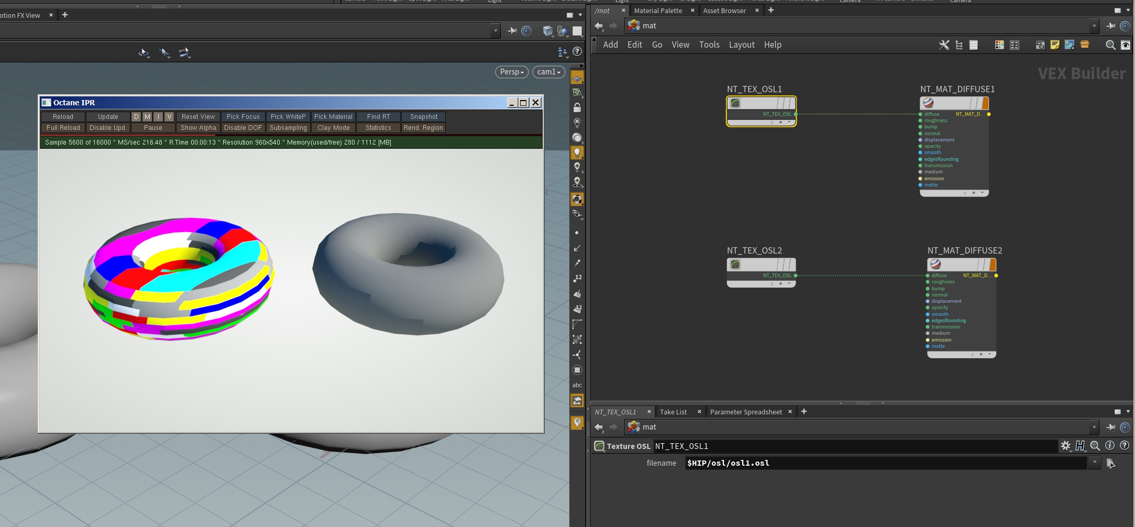Click the filename path input field
The width and height of the screenshot is (1135, 527).
tap(885, 463)
